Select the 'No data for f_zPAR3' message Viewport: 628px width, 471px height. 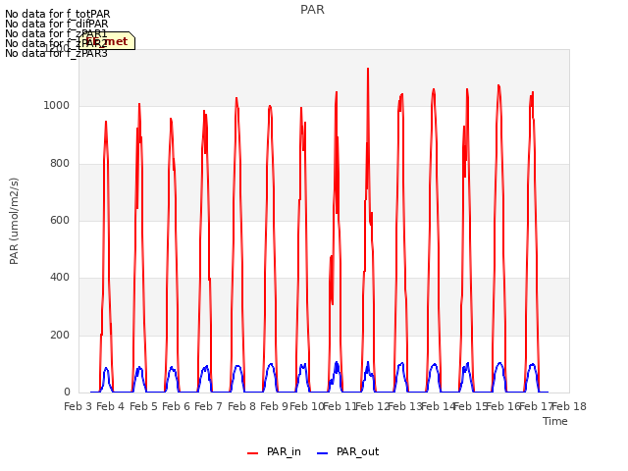[x=56, y=53]
